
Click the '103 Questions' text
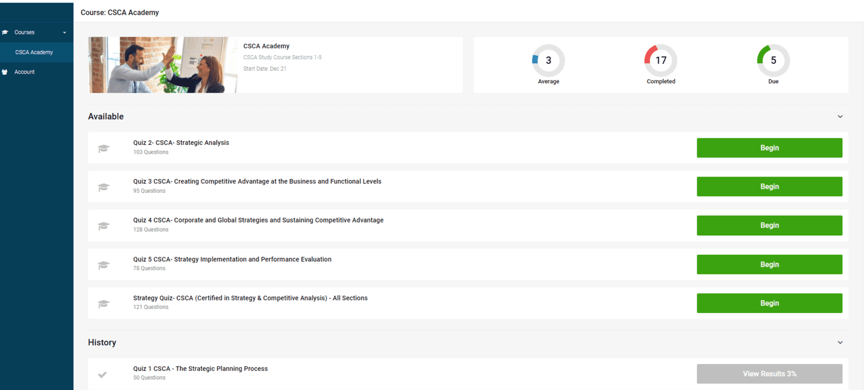pyautogui.click(x=151, y=152)
